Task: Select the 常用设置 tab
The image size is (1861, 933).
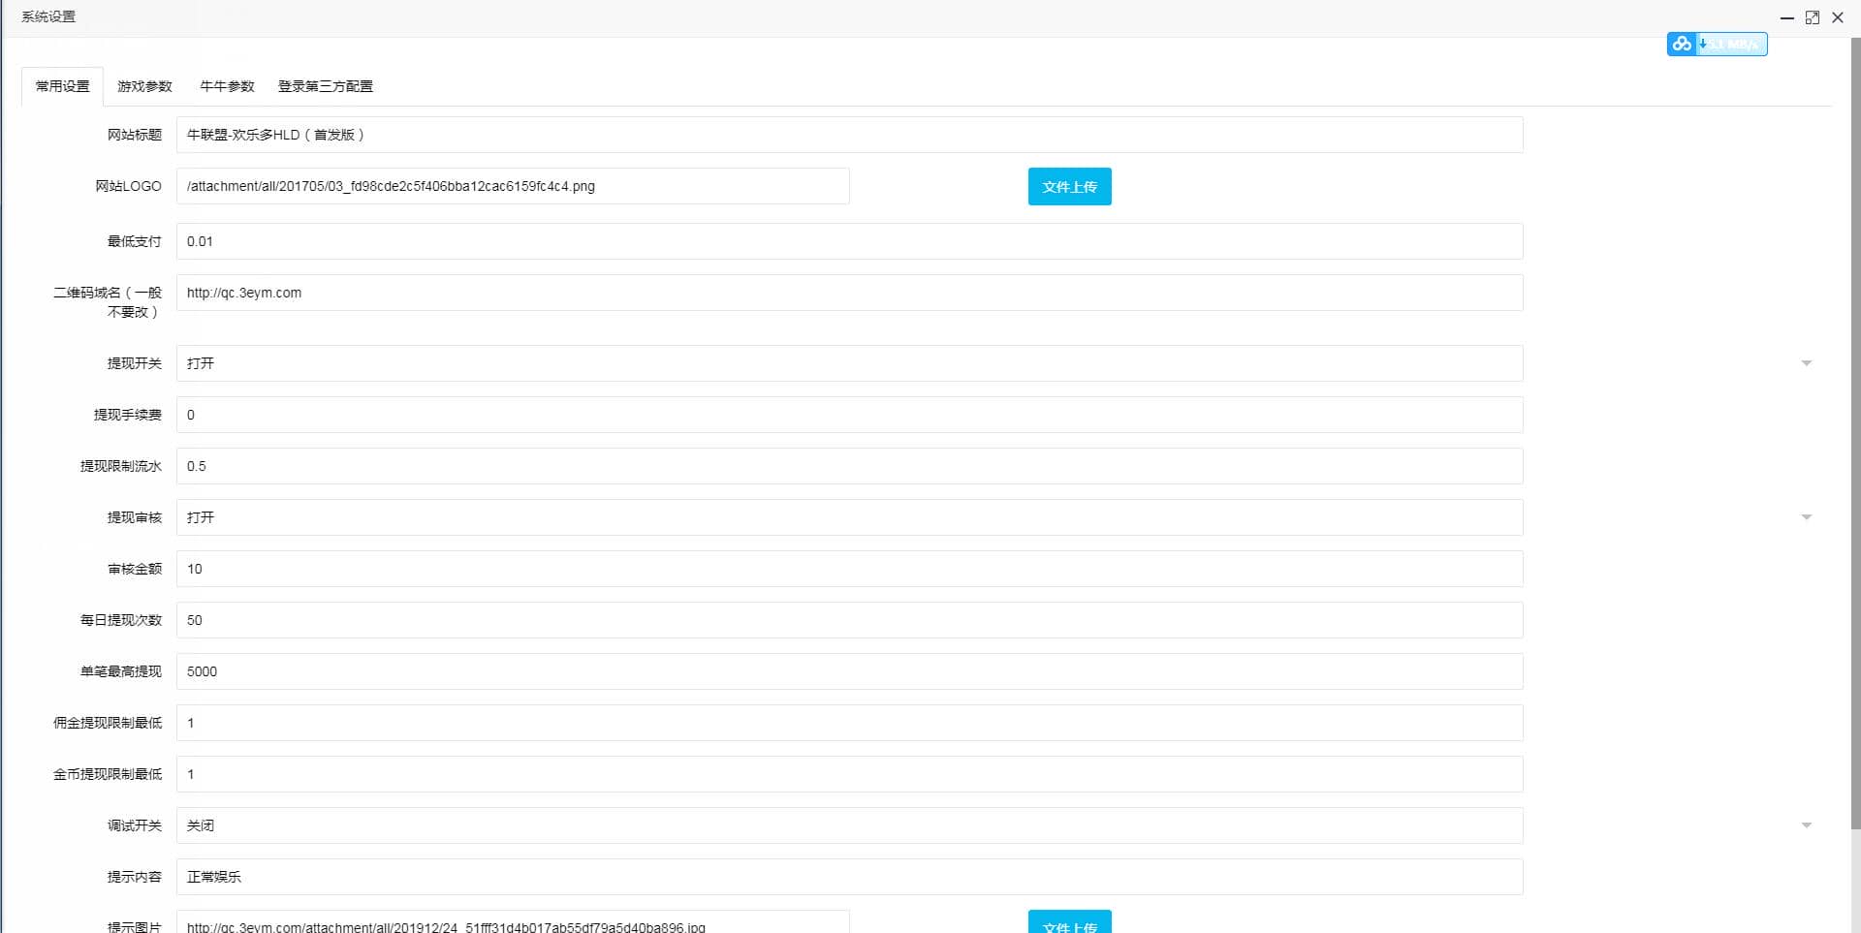Action: pos(63,86)
